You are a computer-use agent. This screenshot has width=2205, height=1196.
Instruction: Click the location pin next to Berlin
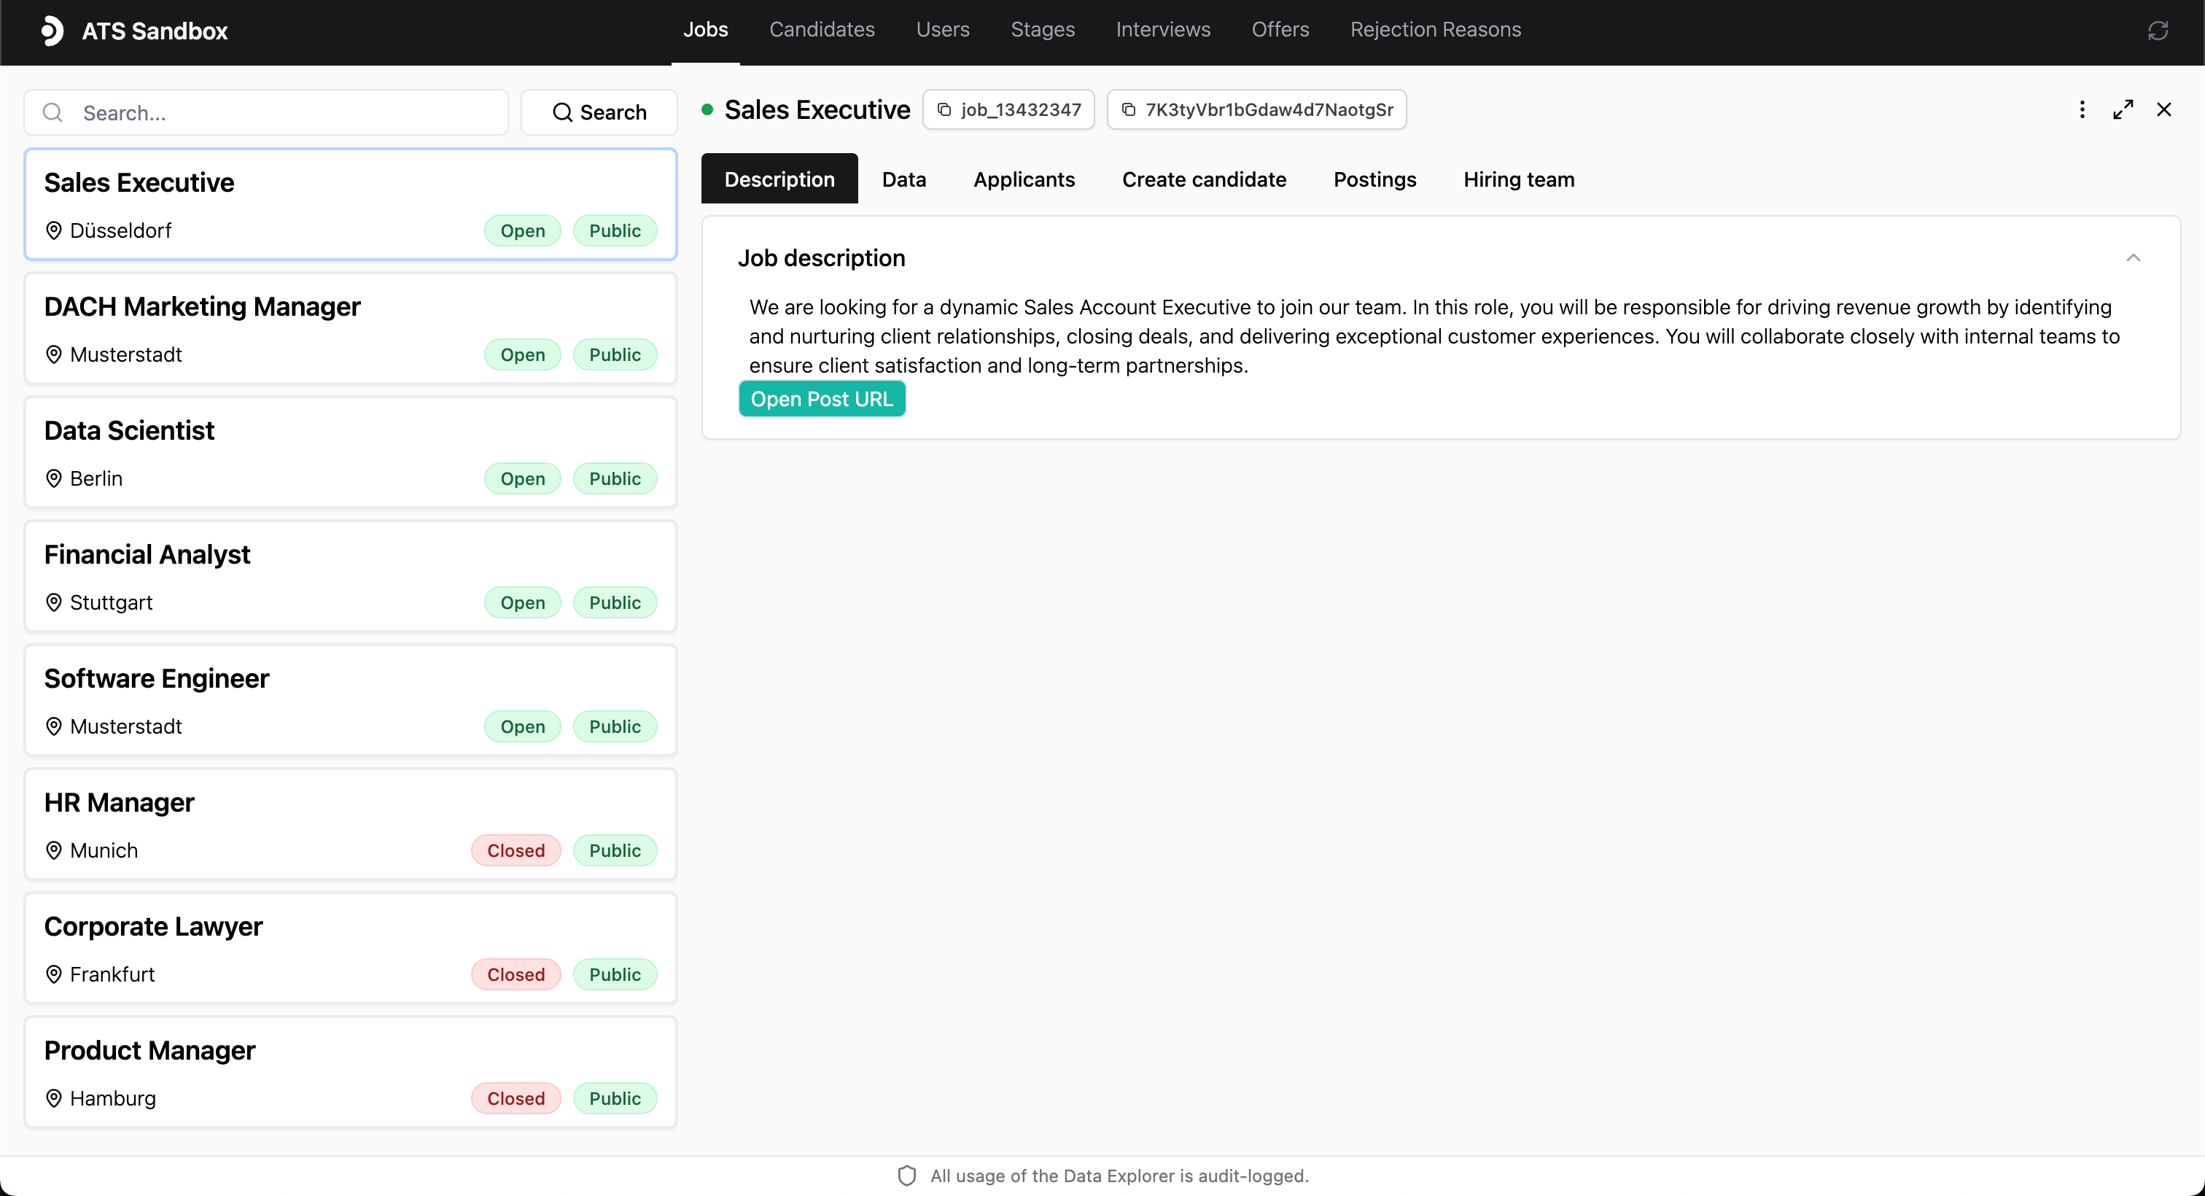point(54,478)
